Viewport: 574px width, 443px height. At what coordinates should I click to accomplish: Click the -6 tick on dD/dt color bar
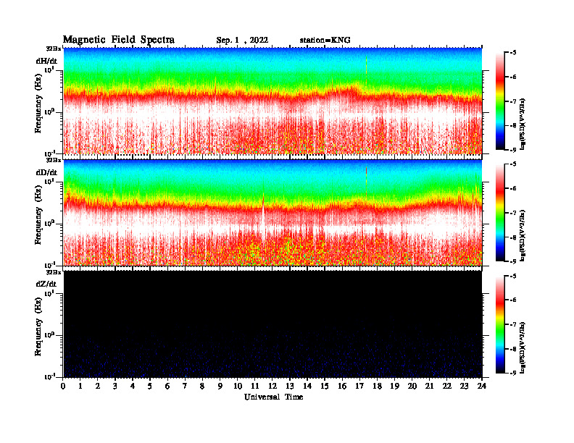[513, 188]
